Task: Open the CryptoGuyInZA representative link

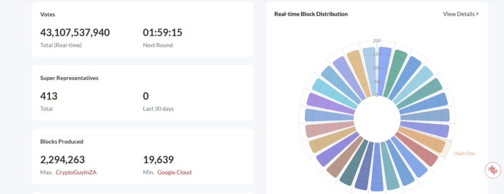Action: click(x=76, y=172)
